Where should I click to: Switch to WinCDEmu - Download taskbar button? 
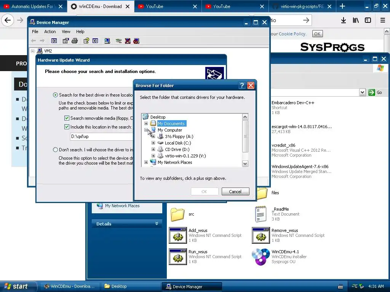point(70,286)
